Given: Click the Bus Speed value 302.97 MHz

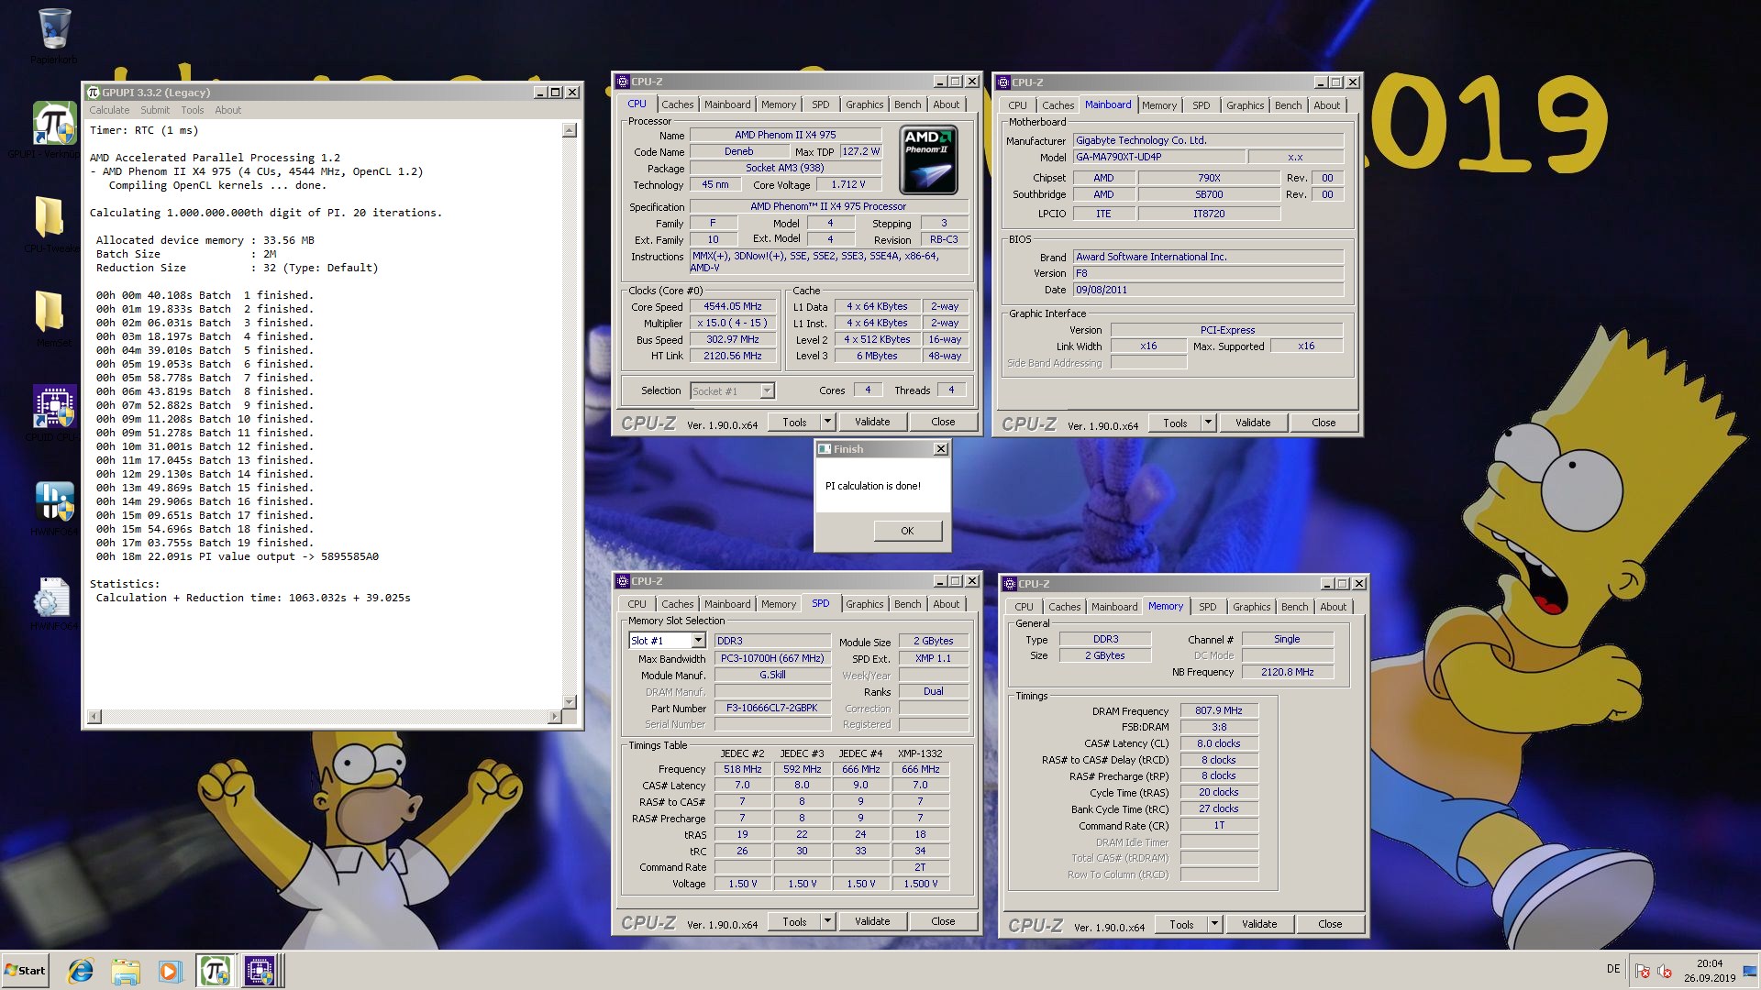Looking at the screenshot, I should coord(733,340).
